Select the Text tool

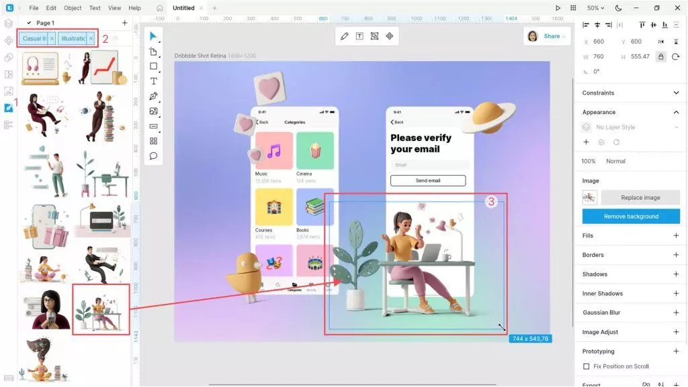click(153, 81)
